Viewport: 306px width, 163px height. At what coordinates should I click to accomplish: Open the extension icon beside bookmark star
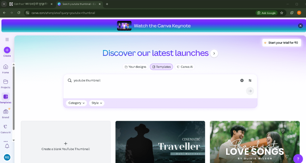pyautogui.click(x=292, y=13)
